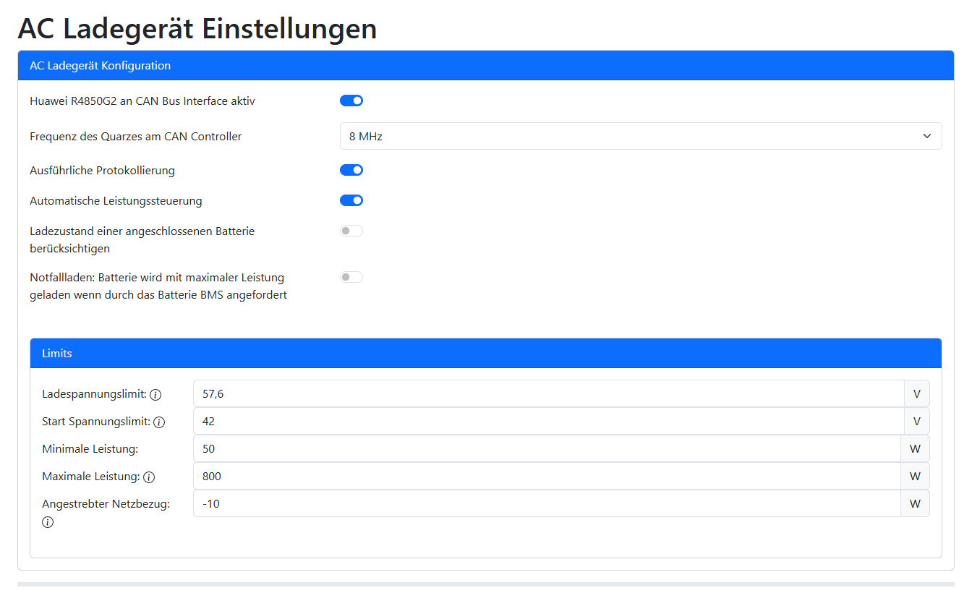977x593 pixels.
Task: Click the Limits section header
Action: click(56, 353)
